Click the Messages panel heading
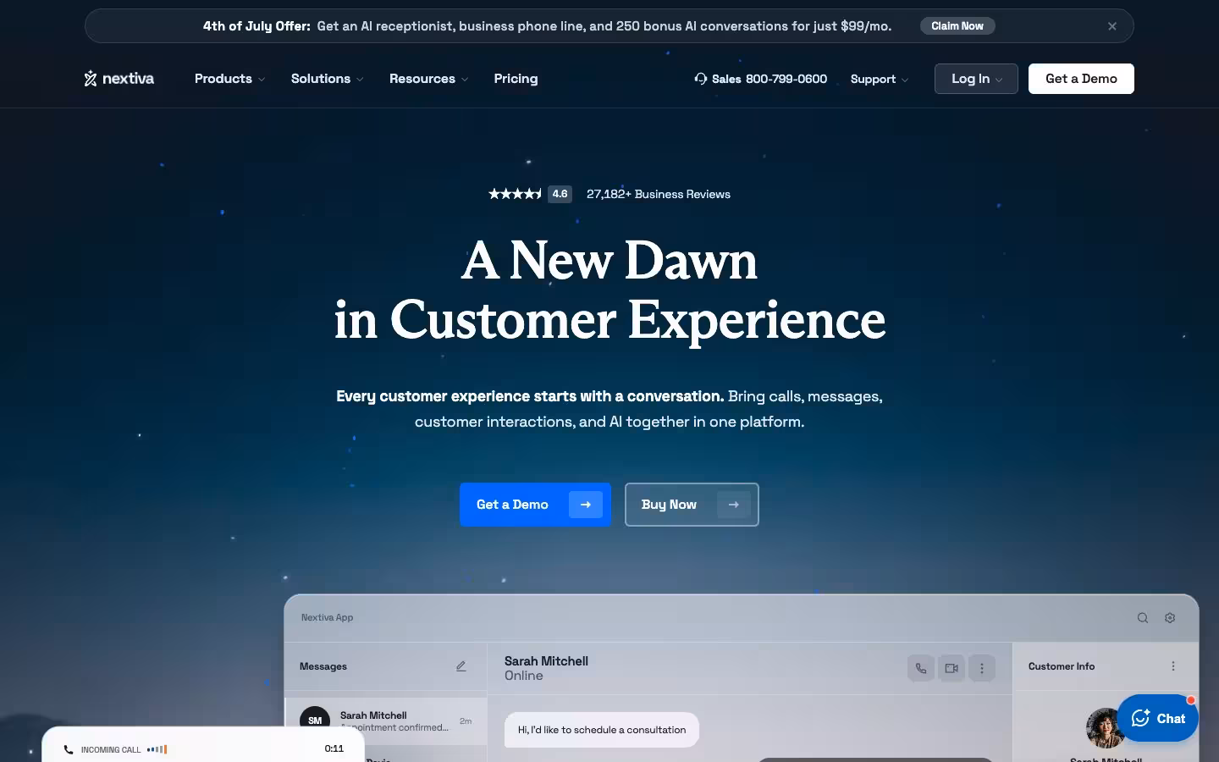The image size is (1219, 762). click(x=323, y=666)
